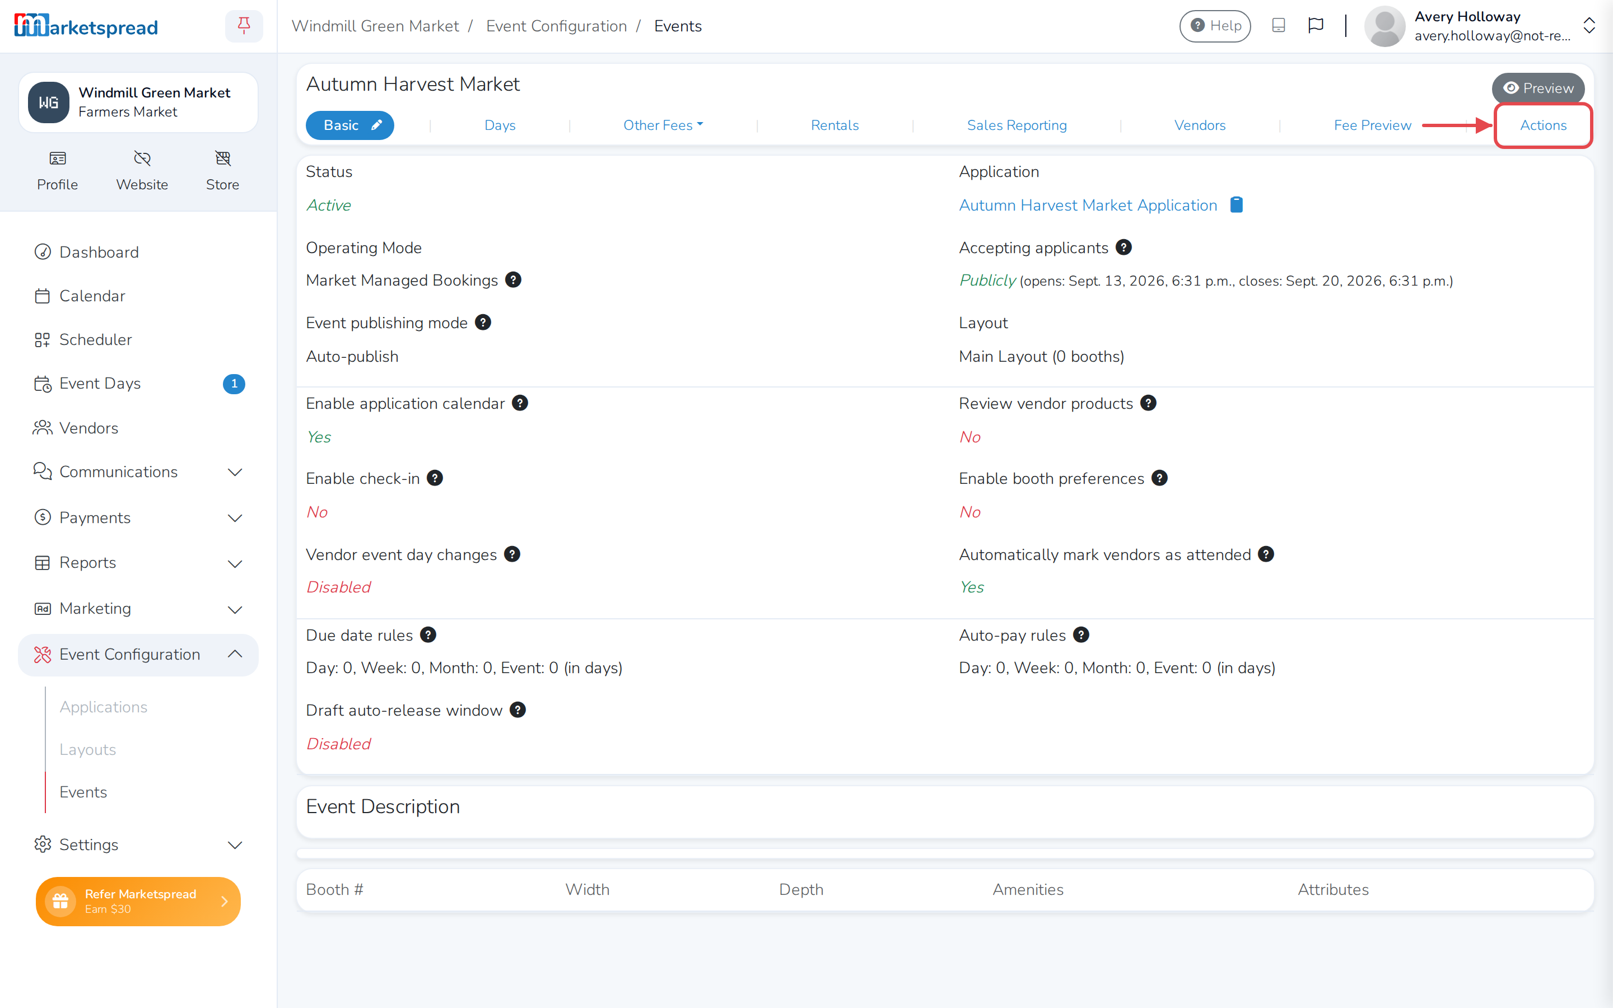Viewport: 1613px width, 1008px height.
Task: Open Layouts under Event Configuration
Action: pos(87,749)
